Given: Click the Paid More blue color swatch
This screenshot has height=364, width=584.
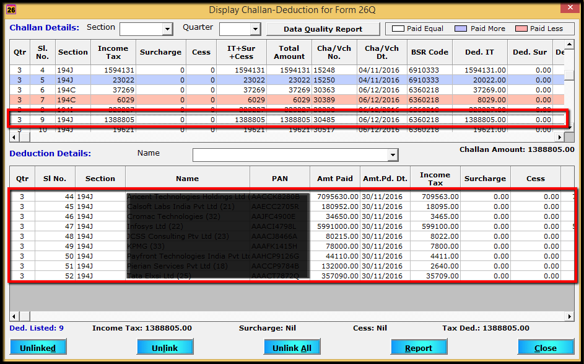Looking at the screenshot, I should click(461, 29).
